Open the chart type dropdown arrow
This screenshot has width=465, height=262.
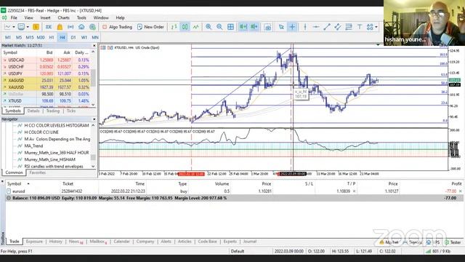pyautogui.click(x=13, y=27)
